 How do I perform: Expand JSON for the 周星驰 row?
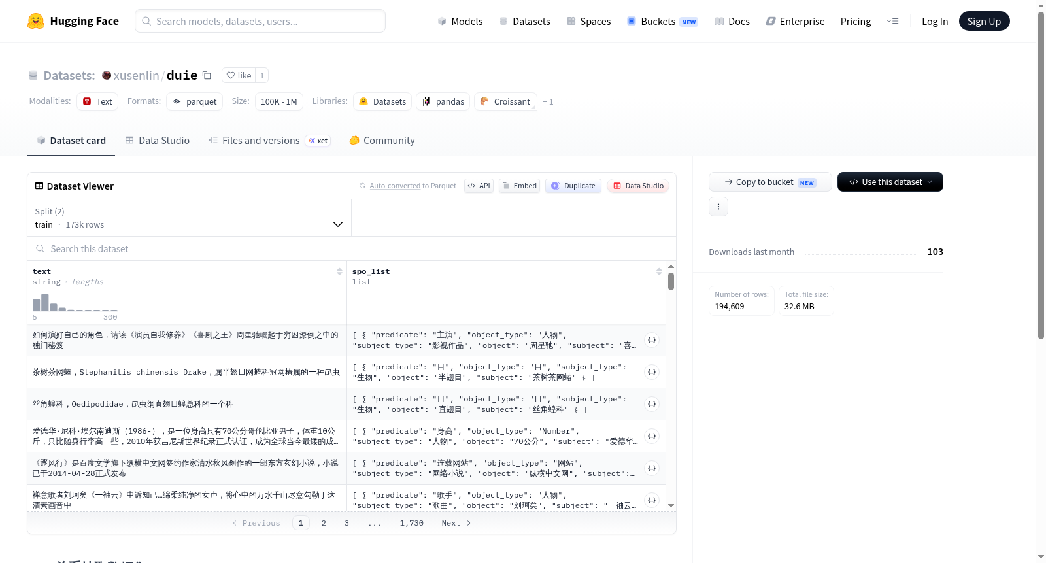[x=652, y=340]
